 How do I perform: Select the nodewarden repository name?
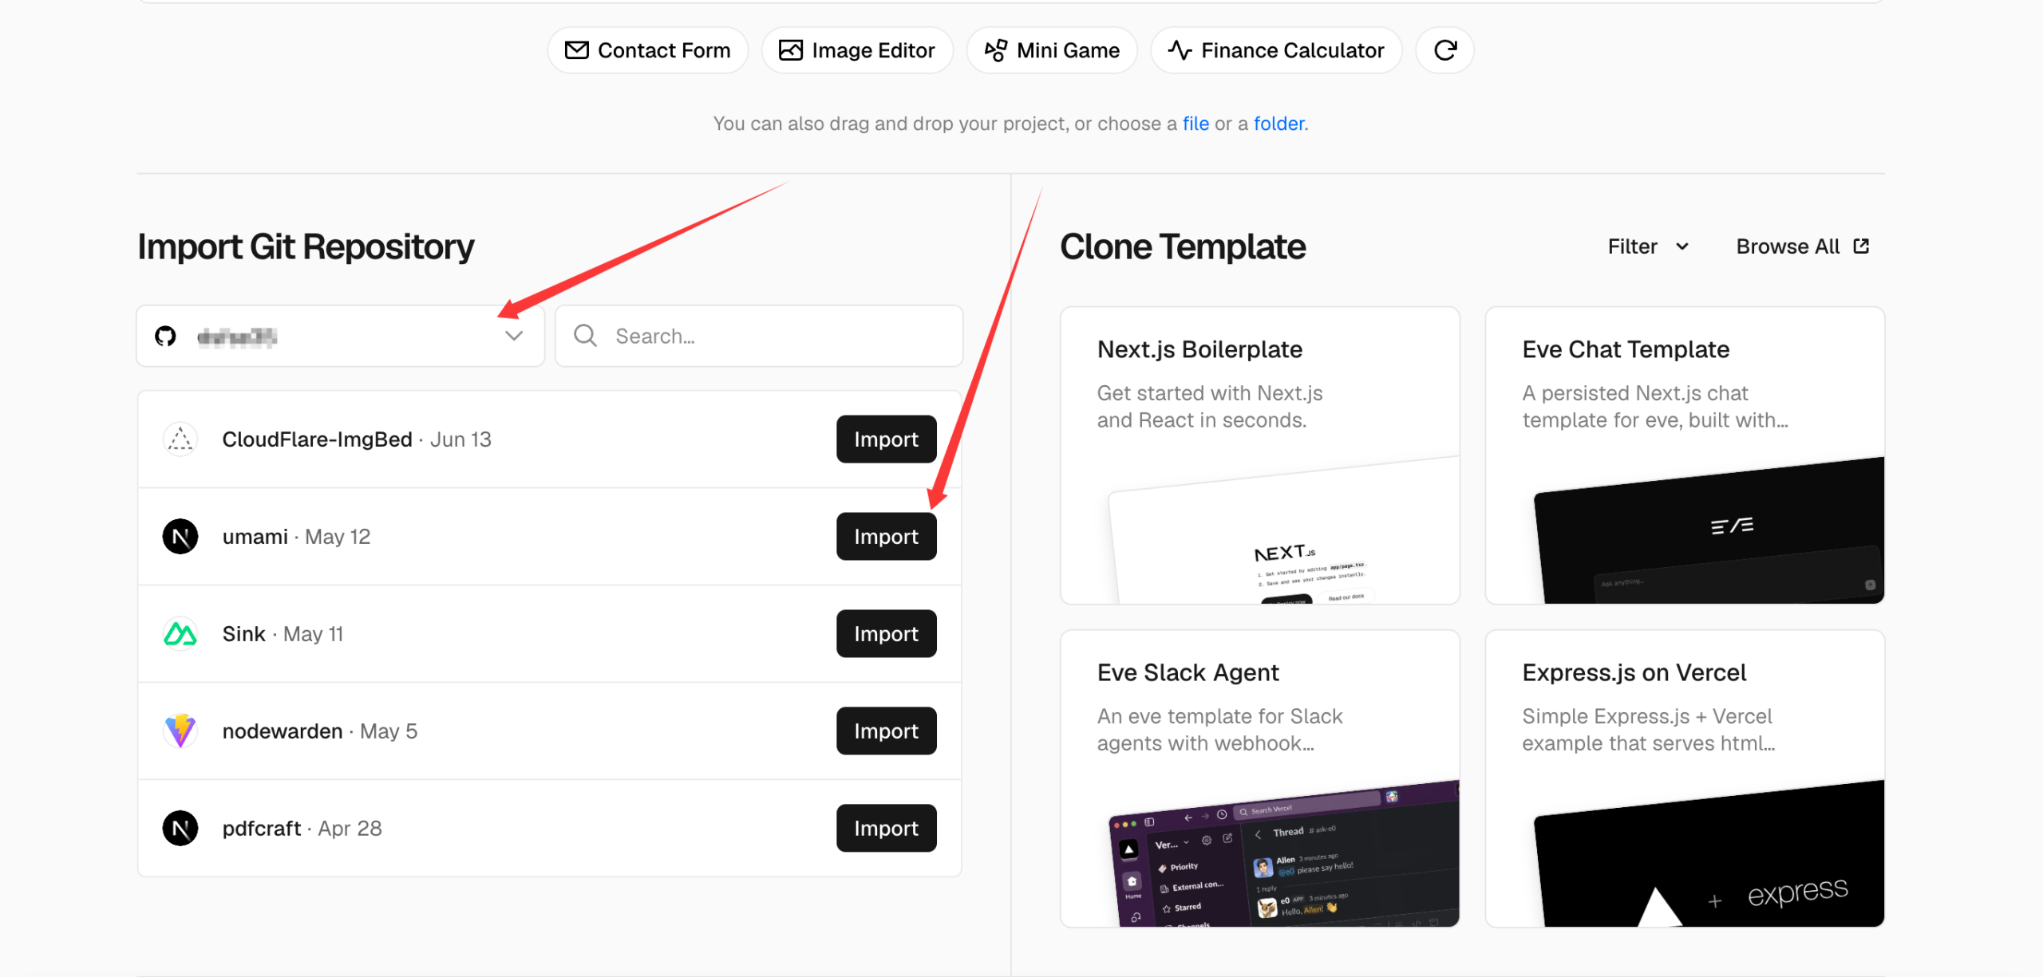pyautogui.click(x=282, y=731)
